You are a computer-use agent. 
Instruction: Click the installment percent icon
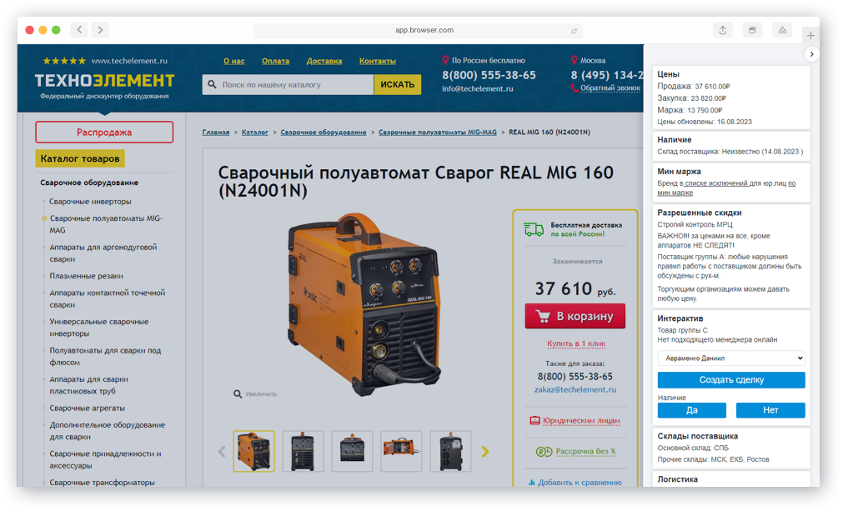point(544,451)
